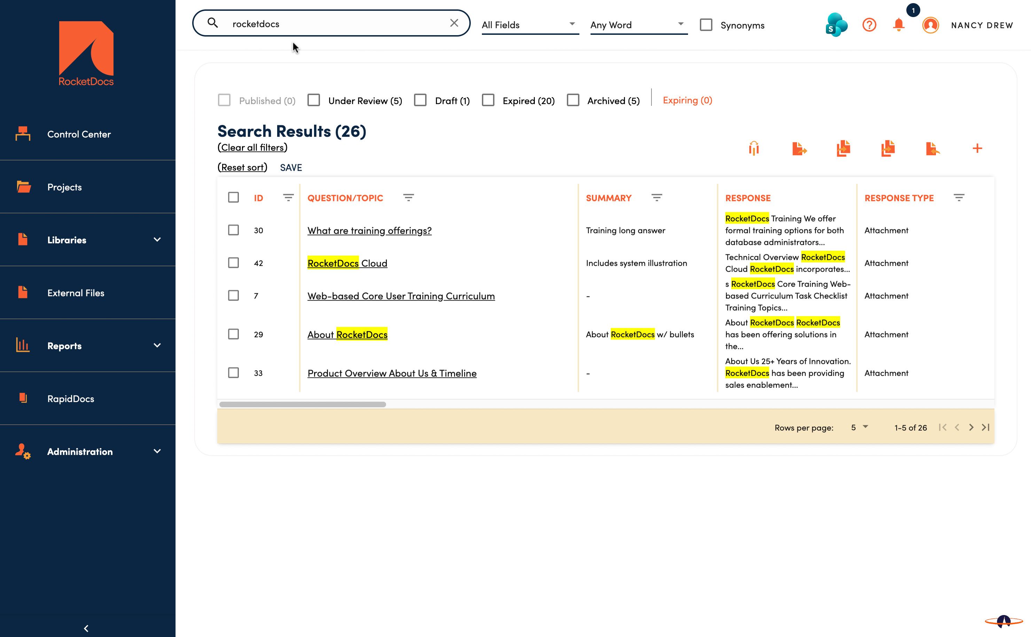1031x637 pixels.
Task: Click the reorder columns icon
Action: click(x=754, y=148)
